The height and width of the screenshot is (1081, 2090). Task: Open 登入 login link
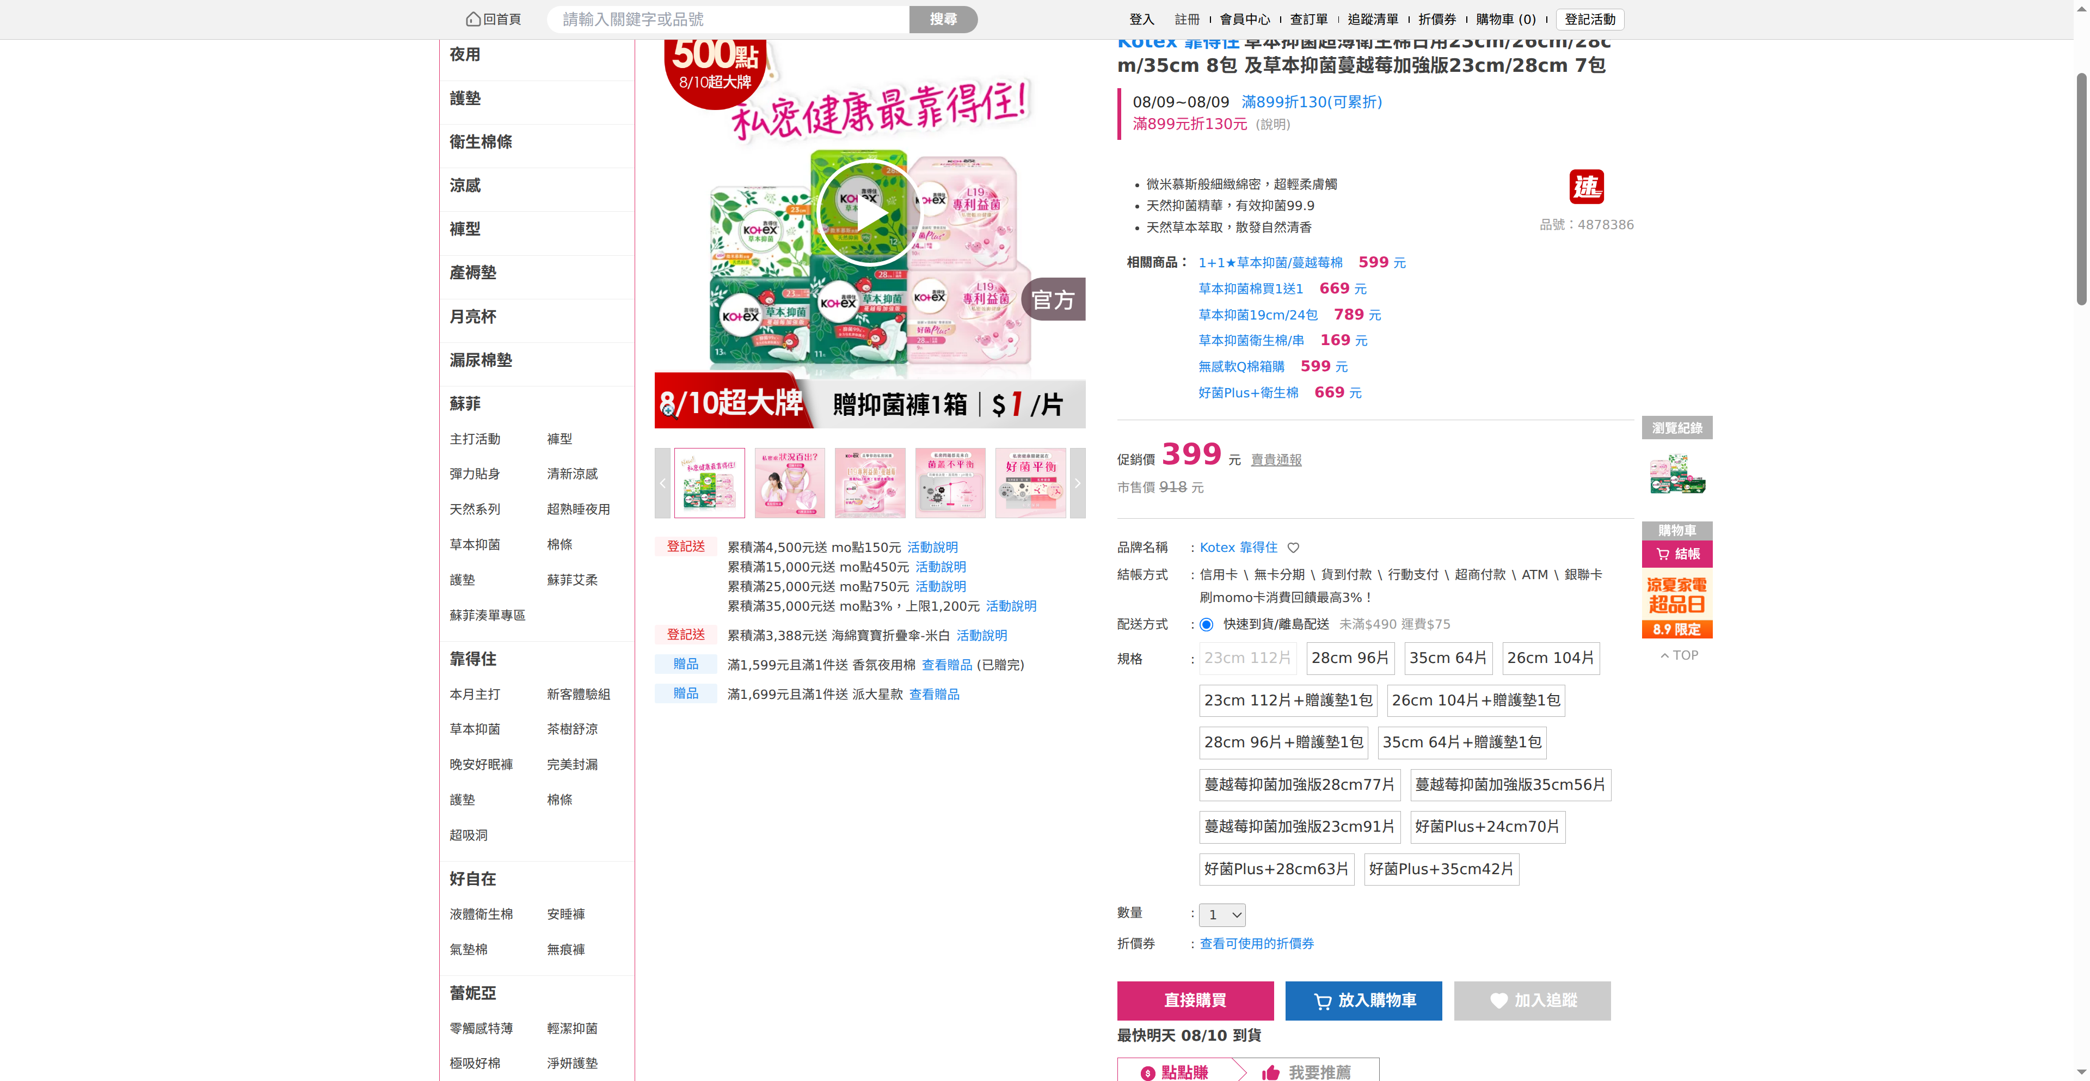[x=1141, y=20]
